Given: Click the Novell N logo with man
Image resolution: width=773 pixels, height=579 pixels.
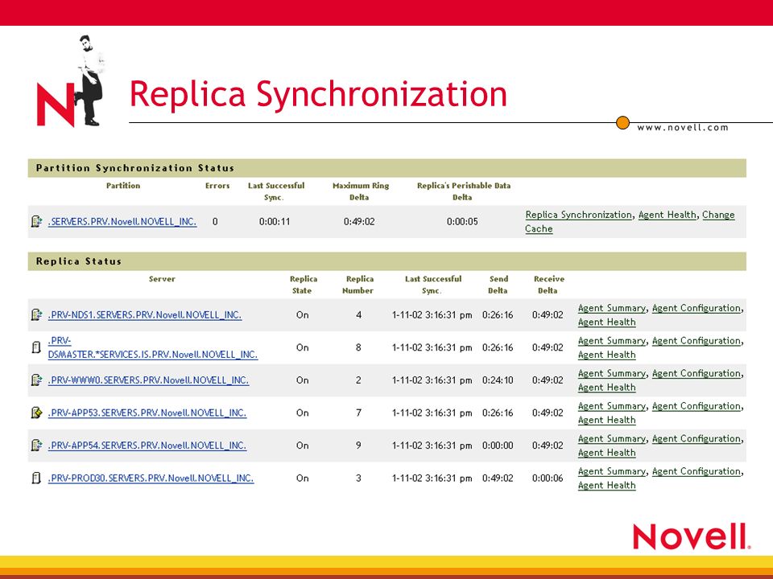Looking at the screenshot, I should click(x=70, y=80).
